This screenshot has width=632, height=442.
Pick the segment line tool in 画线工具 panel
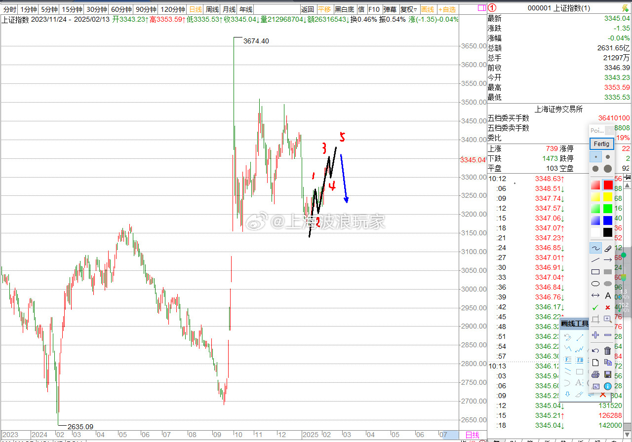pyautogui.click(x=580, y=337)
